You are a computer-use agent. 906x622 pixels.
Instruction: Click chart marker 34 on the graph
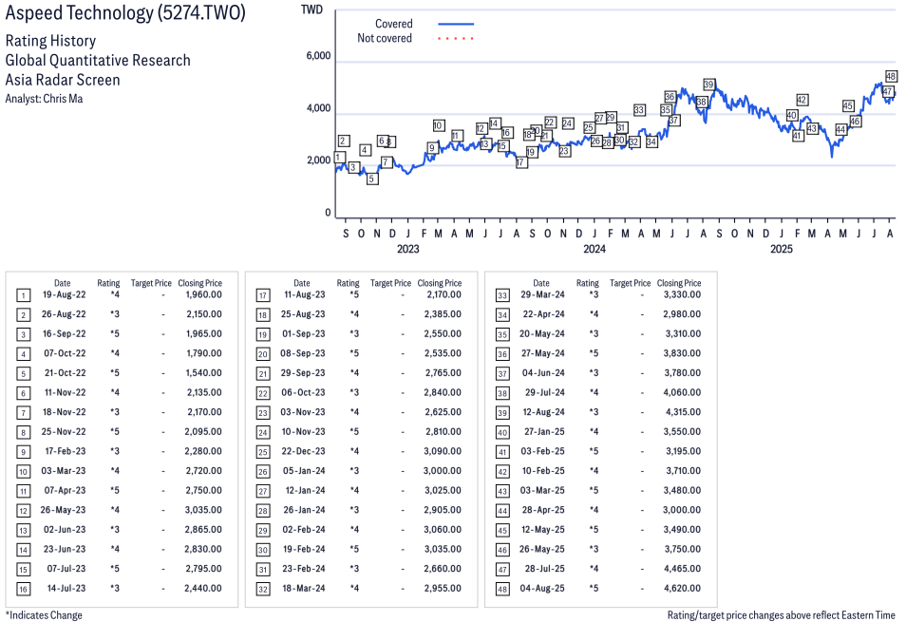pos(651,141)
